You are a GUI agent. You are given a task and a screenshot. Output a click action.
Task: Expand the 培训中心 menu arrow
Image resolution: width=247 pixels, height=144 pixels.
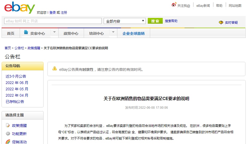pyautogui.click(x=113, y=32)
